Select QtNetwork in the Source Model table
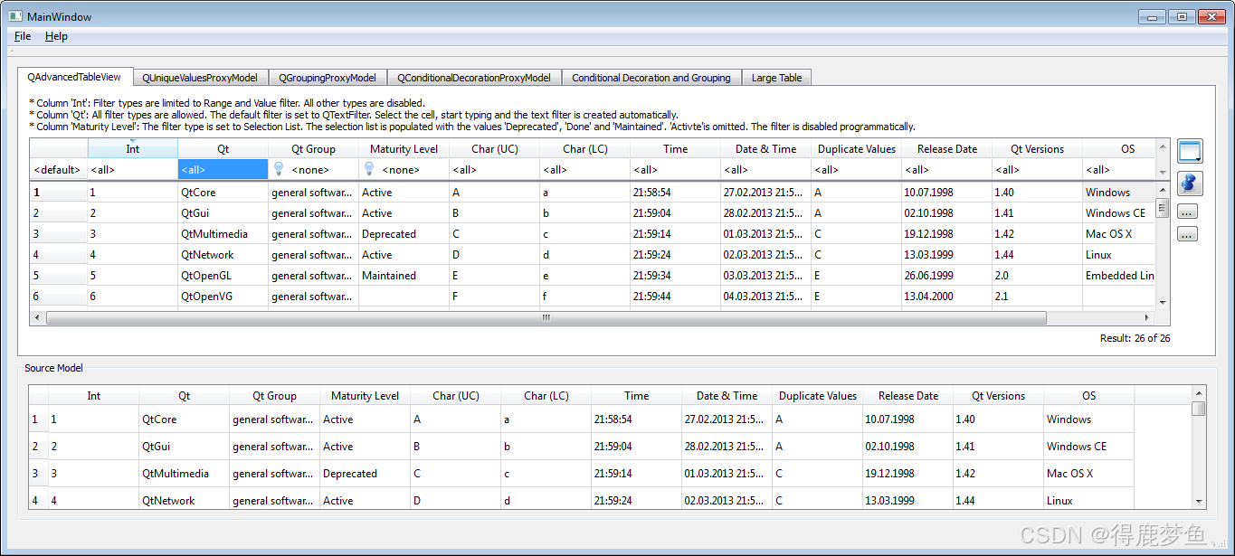Viewport: 1235px width, 556px height. click(185, 501)
